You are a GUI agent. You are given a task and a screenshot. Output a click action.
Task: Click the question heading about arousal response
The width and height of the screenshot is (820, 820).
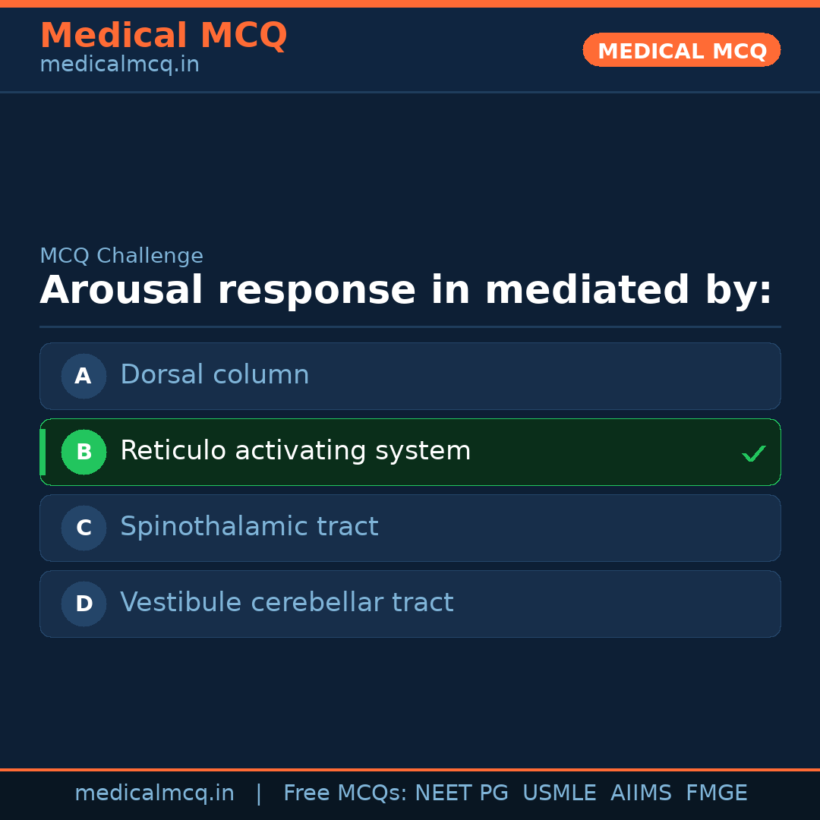click(x=405, y=291)
